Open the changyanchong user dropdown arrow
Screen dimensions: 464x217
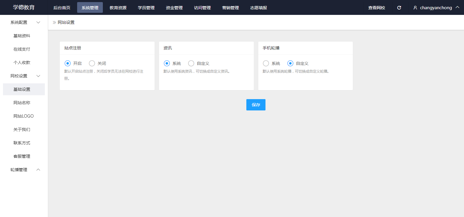[x=457, y=7]
